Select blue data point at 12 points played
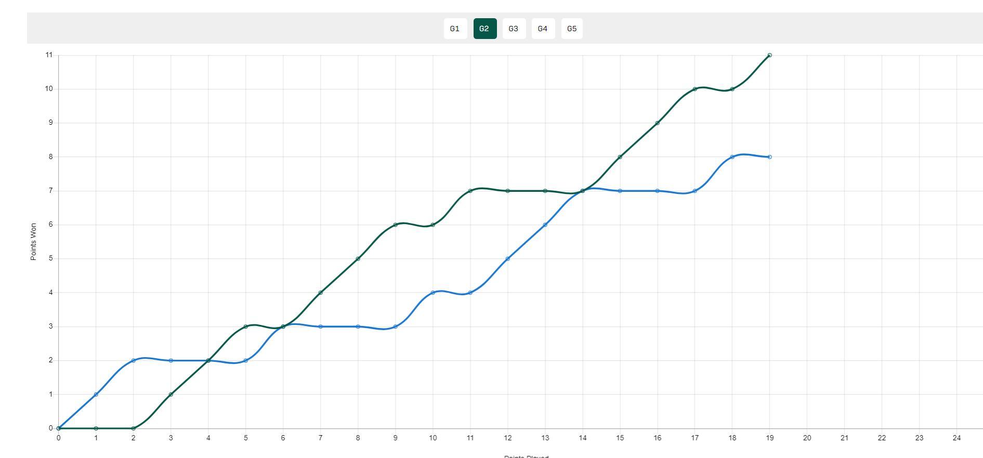This screenshot has width=983, height=458. tap(507, 259)
